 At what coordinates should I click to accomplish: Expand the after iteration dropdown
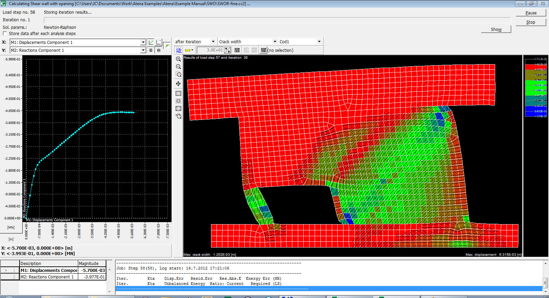[x=213, y=42]
